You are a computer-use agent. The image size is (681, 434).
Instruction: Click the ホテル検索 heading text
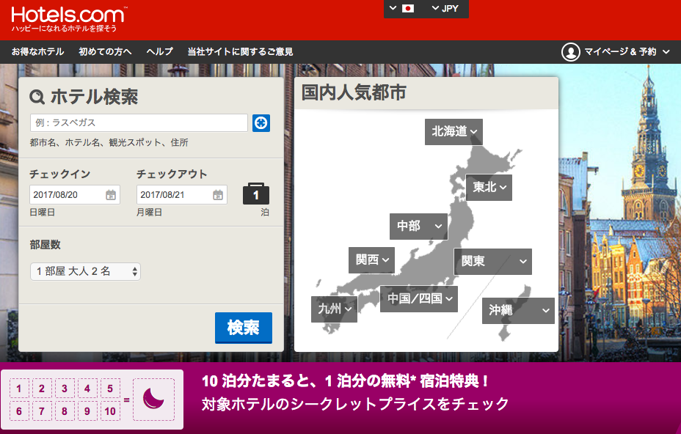(94, 97)
